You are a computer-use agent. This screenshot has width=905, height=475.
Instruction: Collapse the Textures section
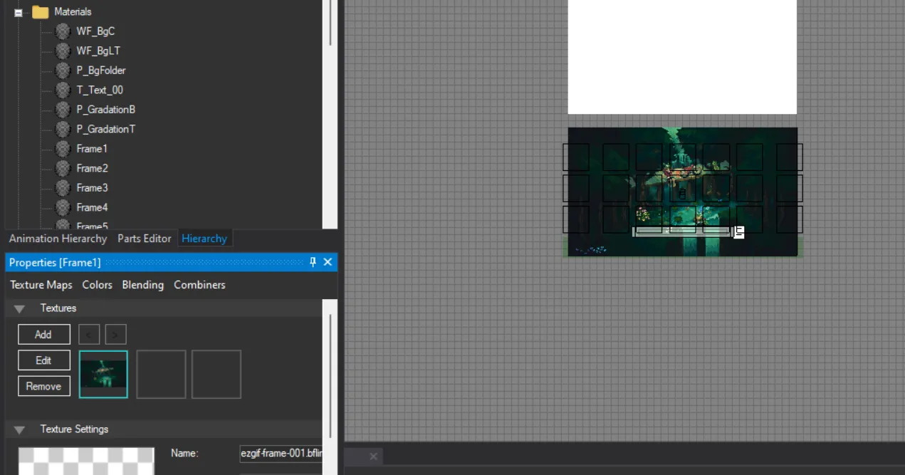pos(20,308)
